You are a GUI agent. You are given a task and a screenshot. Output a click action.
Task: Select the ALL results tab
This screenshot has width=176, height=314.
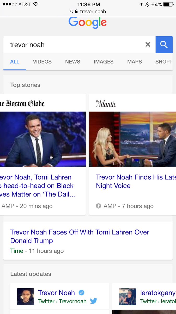click(x=15, y=62)
